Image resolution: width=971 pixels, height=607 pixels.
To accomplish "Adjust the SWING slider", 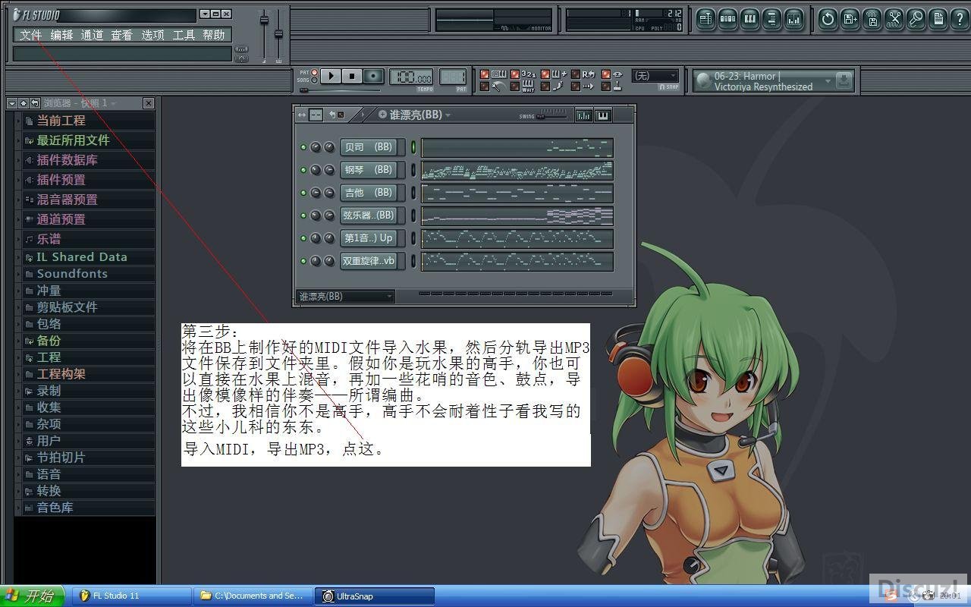I will pos(552,116).
